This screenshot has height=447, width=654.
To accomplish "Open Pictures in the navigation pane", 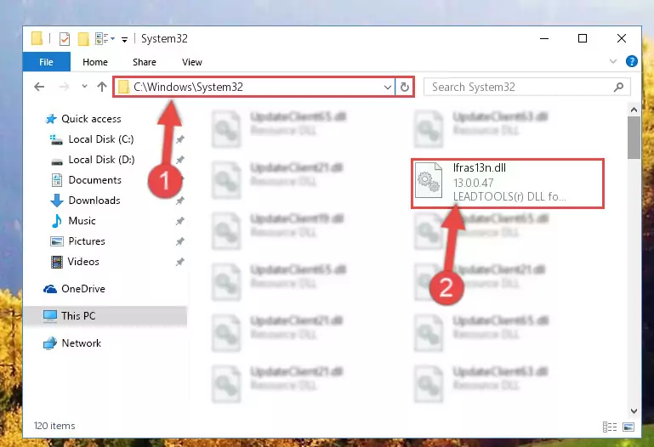I will click(x=87, y=241).
